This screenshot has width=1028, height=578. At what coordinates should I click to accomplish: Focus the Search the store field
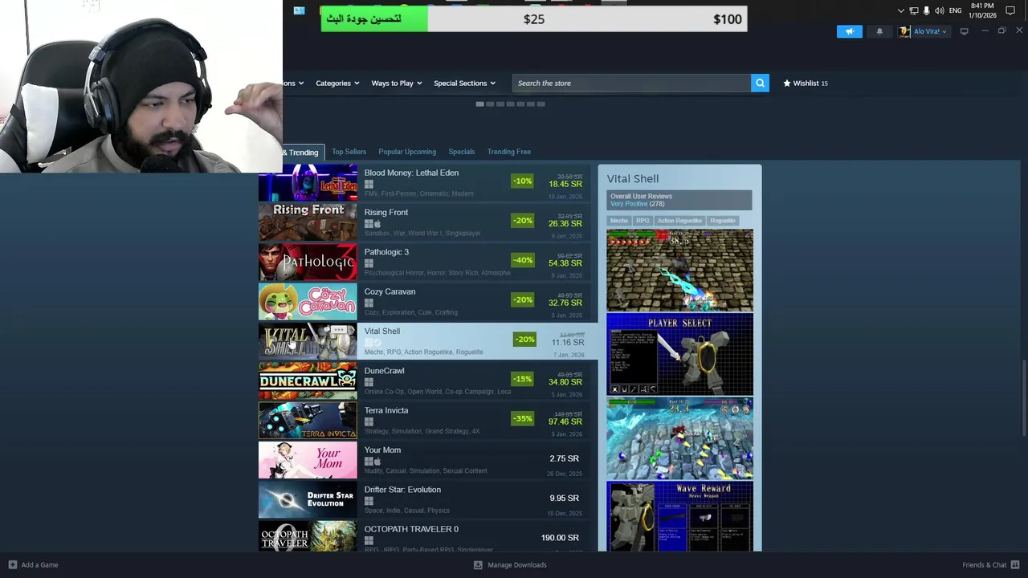click(x=631, y=83)
